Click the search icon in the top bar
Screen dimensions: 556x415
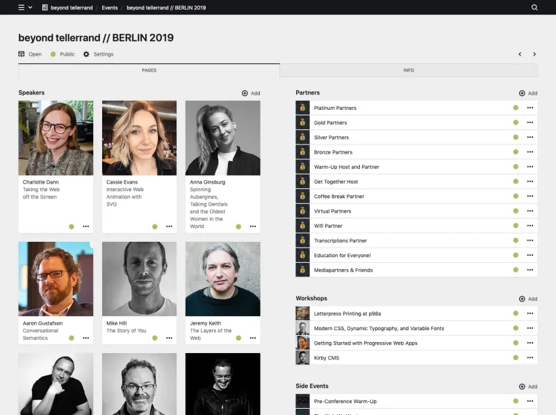[534, 8]
